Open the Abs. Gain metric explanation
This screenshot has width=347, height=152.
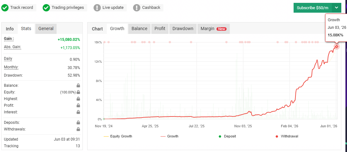(13, 47)
